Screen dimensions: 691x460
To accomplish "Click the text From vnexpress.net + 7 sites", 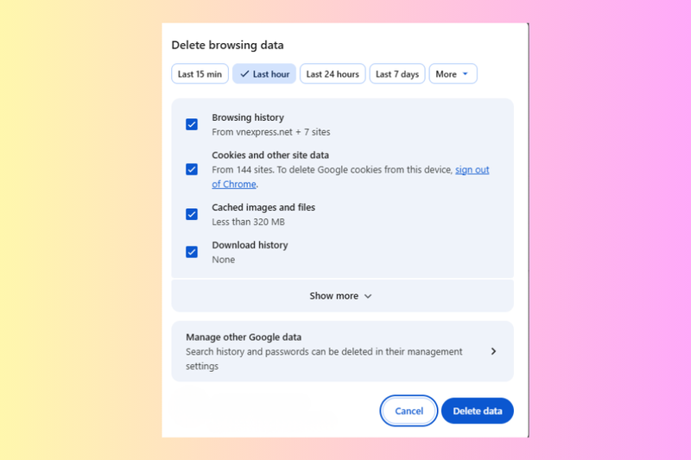I will tap(270, 132).
